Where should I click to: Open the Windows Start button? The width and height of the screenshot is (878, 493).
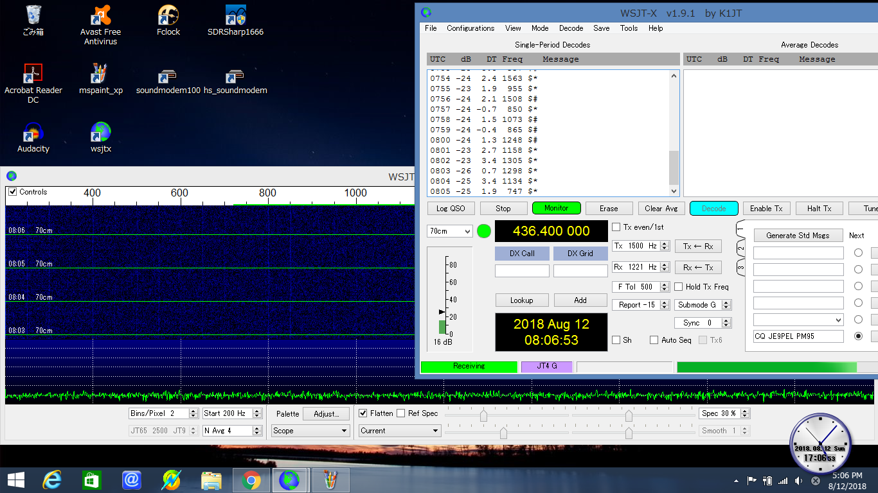[15, 480]
